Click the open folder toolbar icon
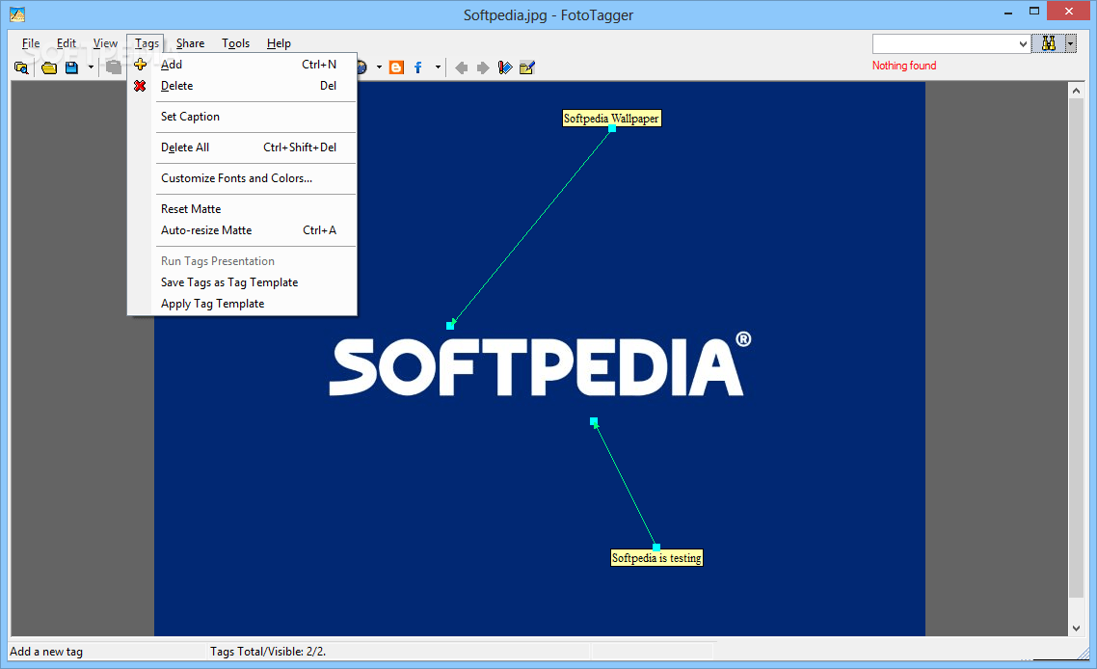This screenshot has height=669, width=1097. (49, 67)
